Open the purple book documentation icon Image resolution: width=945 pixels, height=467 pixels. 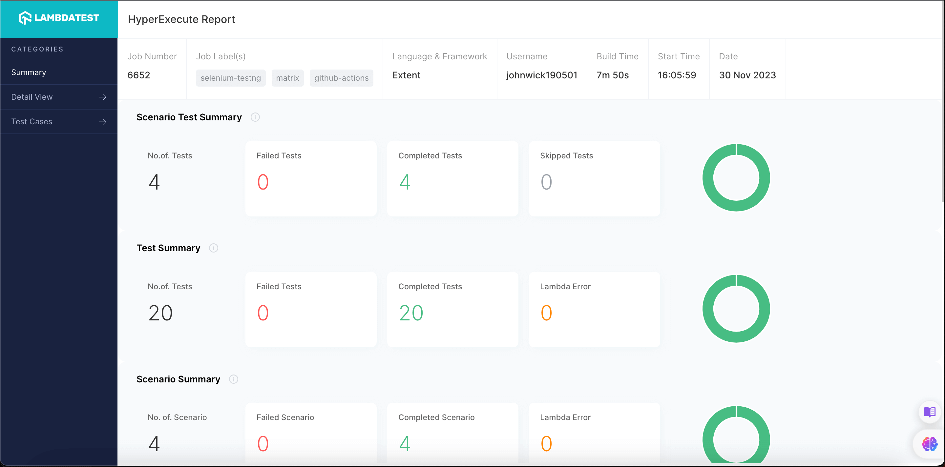pyautogui.click(x=930, y=412)
